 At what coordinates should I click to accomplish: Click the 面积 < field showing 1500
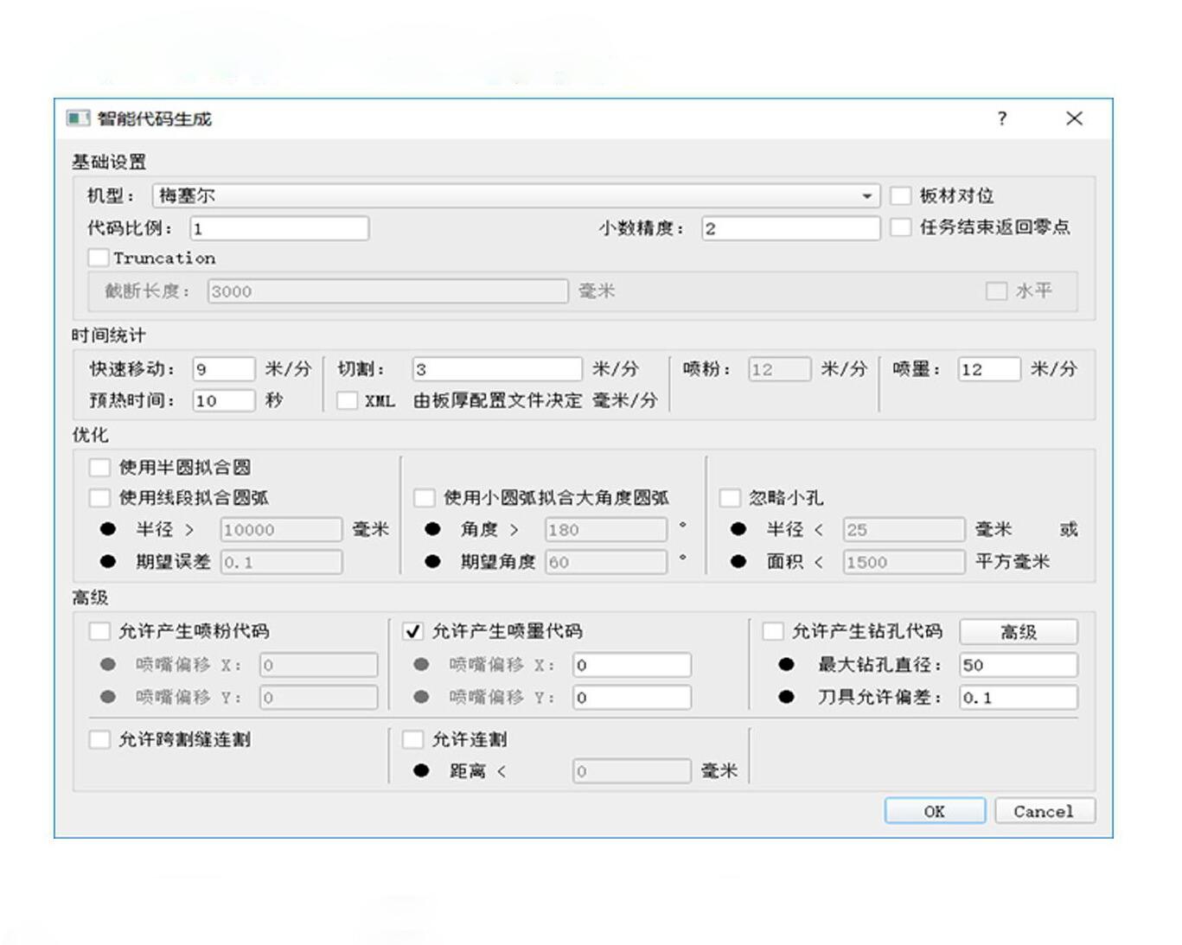pyautogui.click(x=904, y=562)
